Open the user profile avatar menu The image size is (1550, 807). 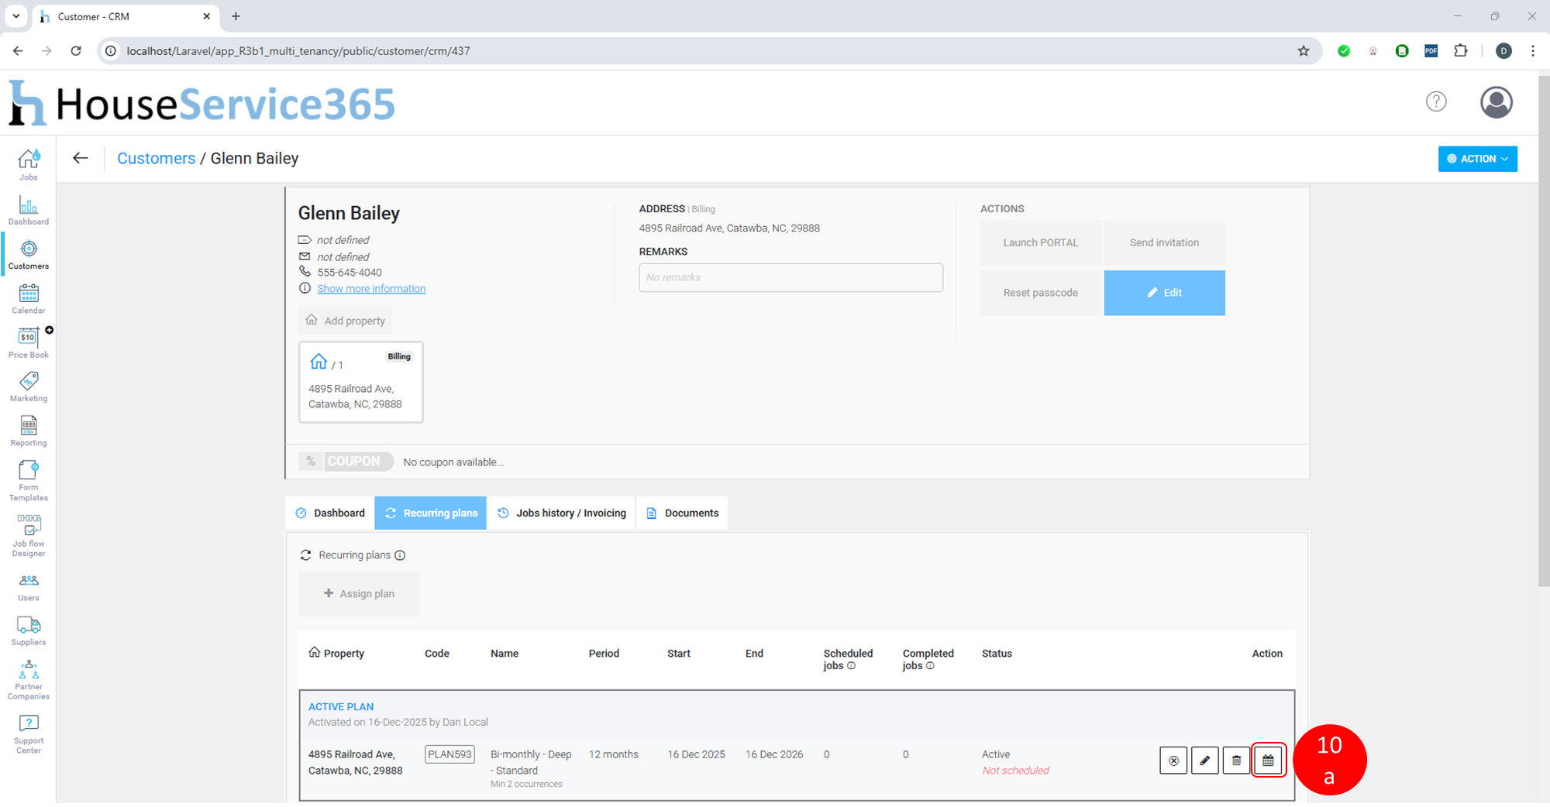coord(1496,102)
